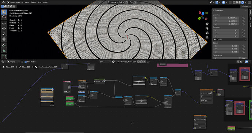This screenshot has height=133, width=252.
Task: Pause viewport rendering with pause icon
Action: 249,3
